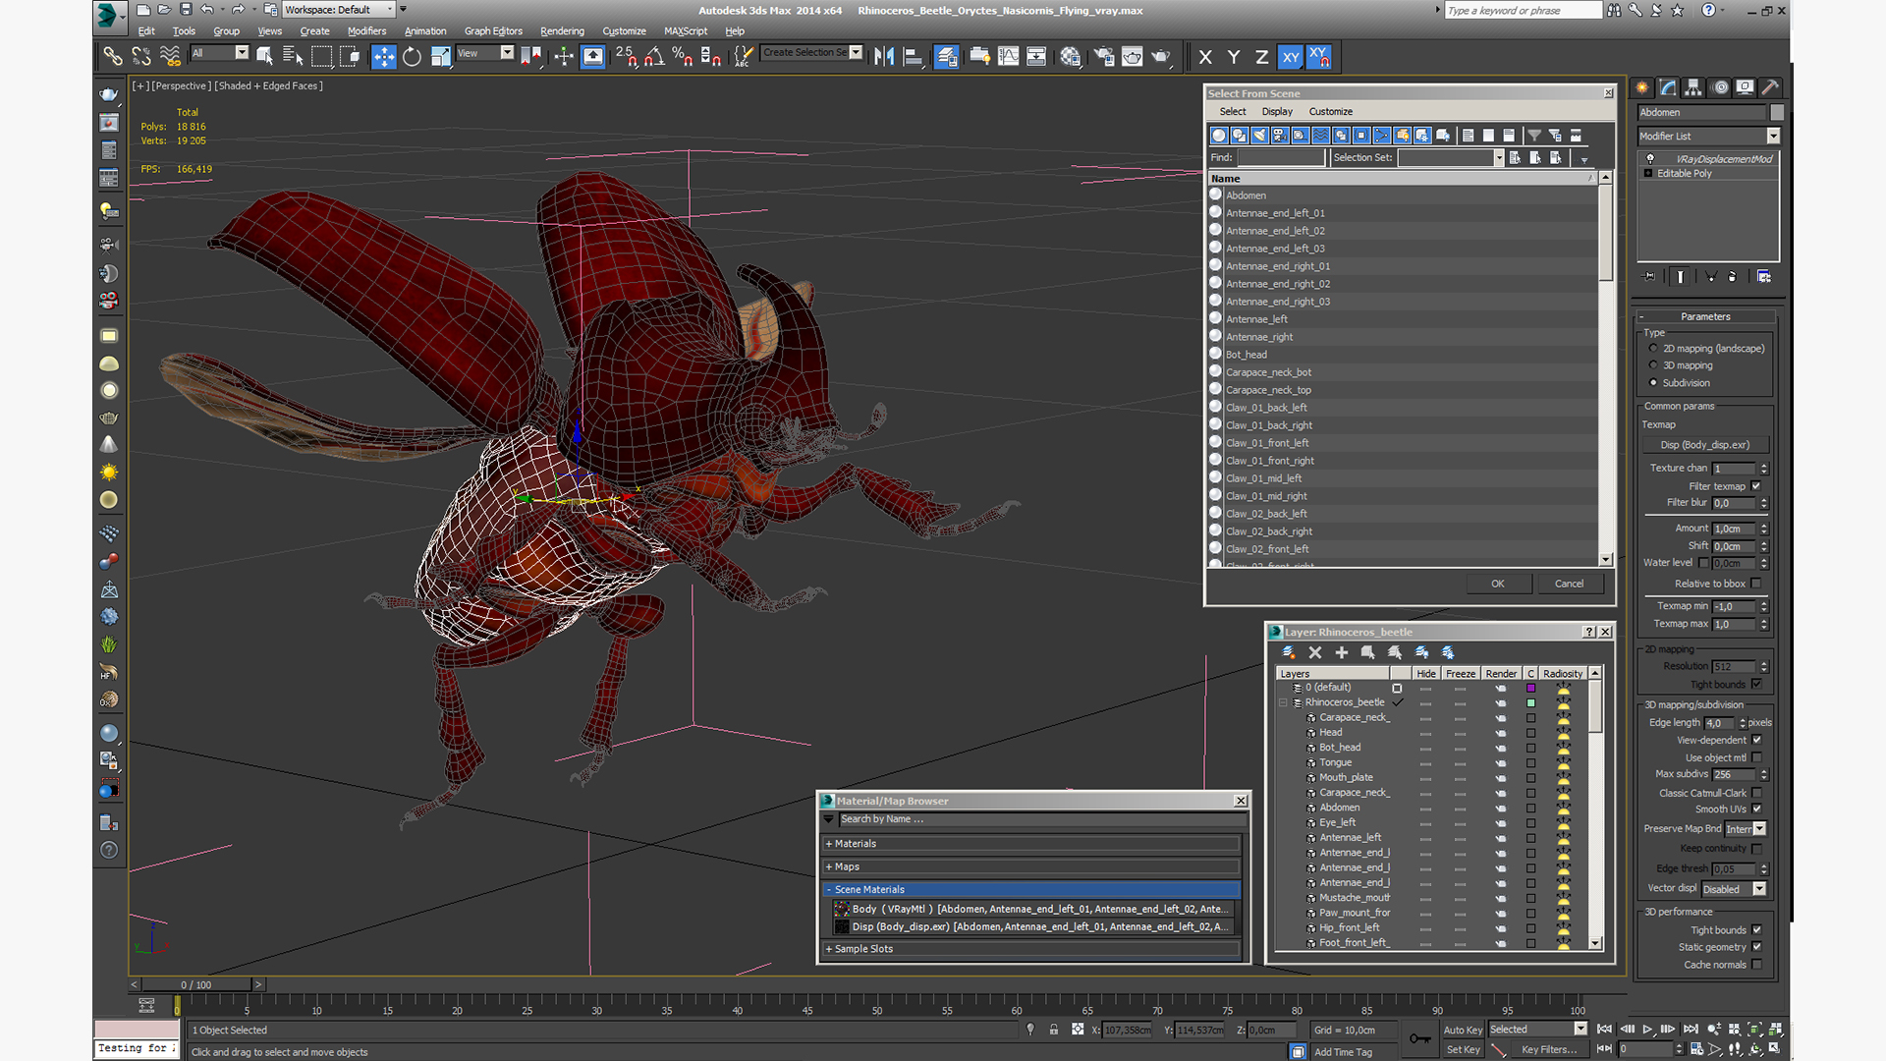Click the Select and Link chain icon
Screen dimensions: 1886x1061
[113, 57]
